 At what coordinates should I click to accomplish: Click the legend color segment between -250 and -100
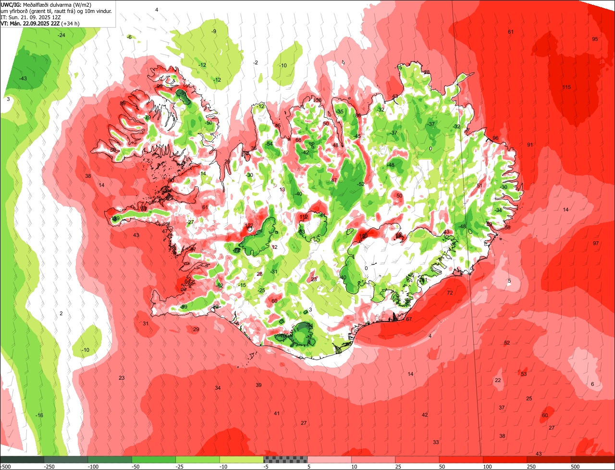pos(66,459)
